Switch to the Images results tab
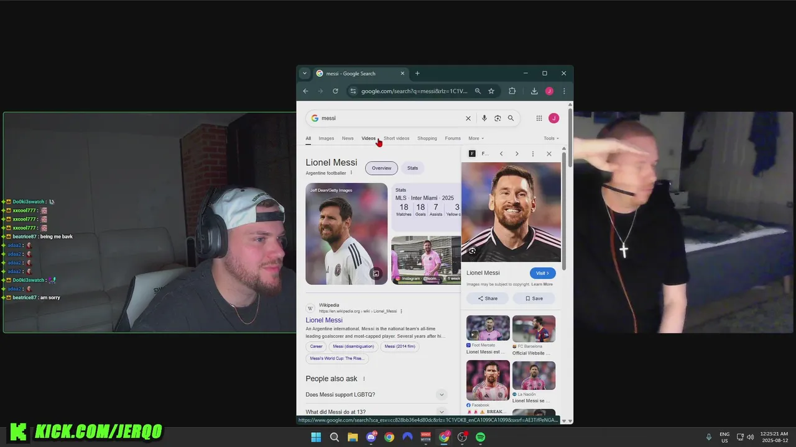The image size is (796, 447). [x=326, y=138]
